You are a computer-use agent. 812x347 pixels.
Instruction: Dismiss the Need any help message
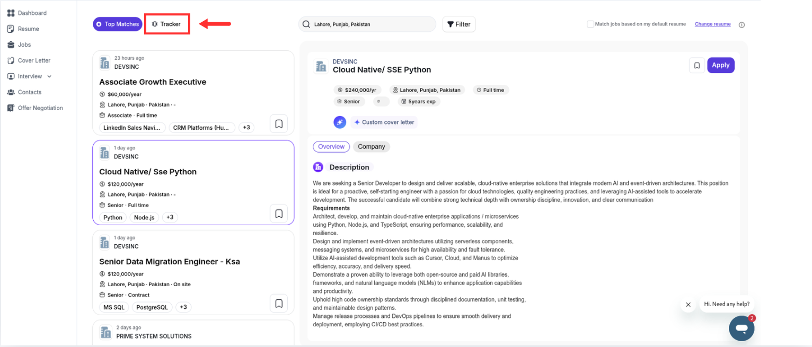[x=688, y=305]
